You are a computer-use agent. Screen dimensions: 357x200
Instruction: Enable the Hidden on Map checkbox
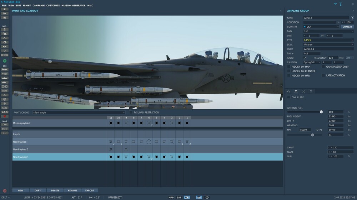coord(289,67)
